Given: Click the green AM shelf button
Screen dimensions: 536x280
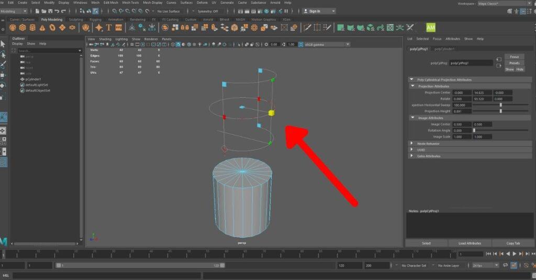Looking at the screenshot, I should click(x=431, y=27).
